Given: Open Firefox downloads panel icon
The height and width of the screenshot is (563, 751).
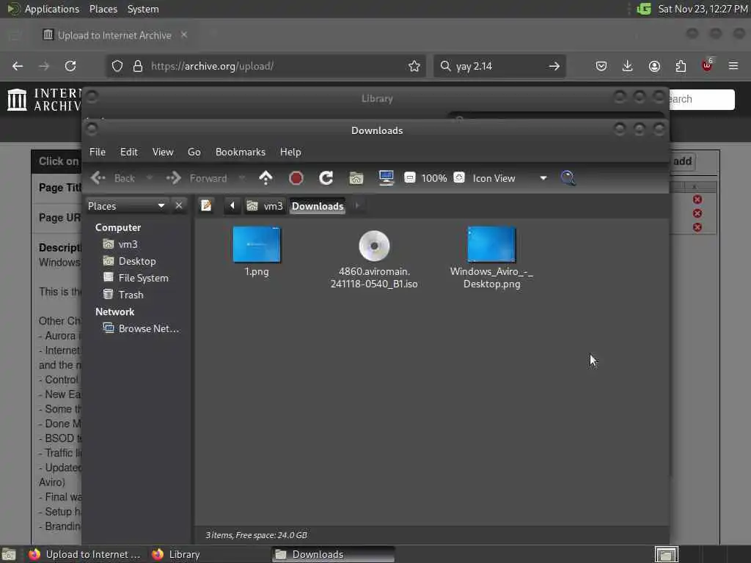Looking at the screenshot, I should pyautogui.click(x=628, y=66).
